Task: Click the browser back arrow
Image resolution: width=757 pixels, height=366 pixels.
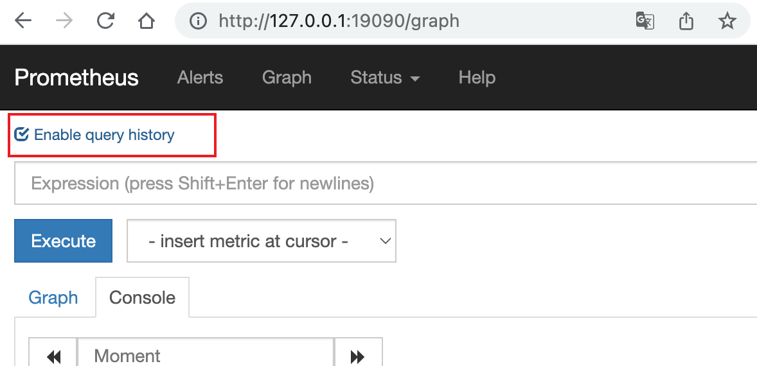Action: 23,21
